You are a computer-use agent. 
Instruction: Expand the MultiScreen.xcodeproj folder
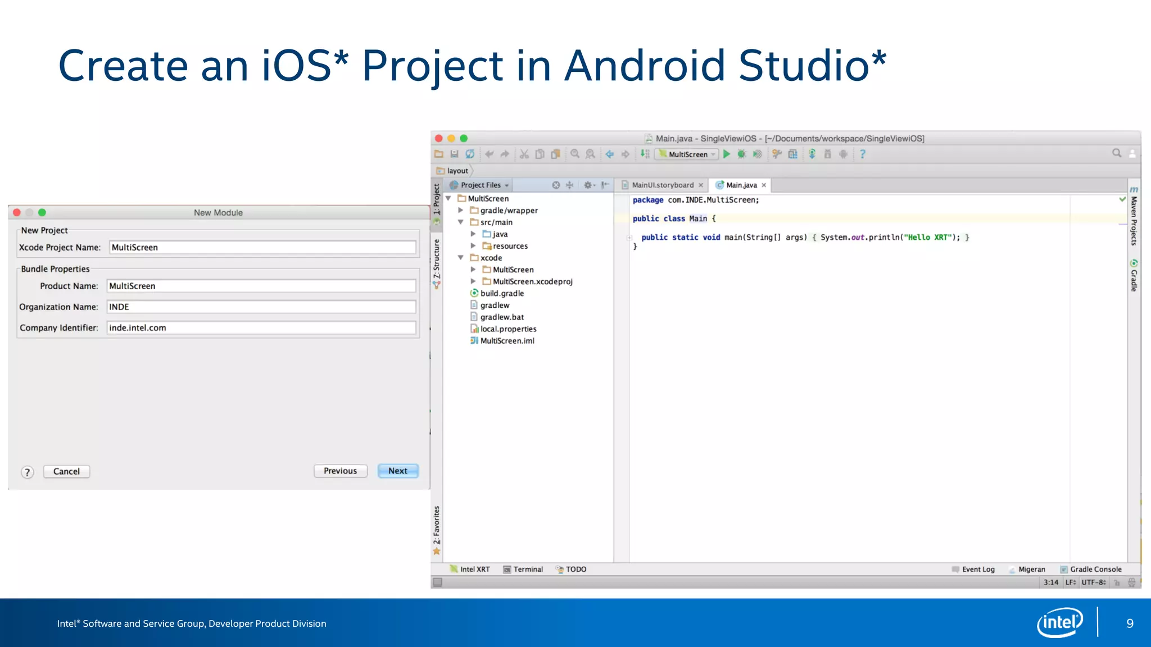coord(473,281)
